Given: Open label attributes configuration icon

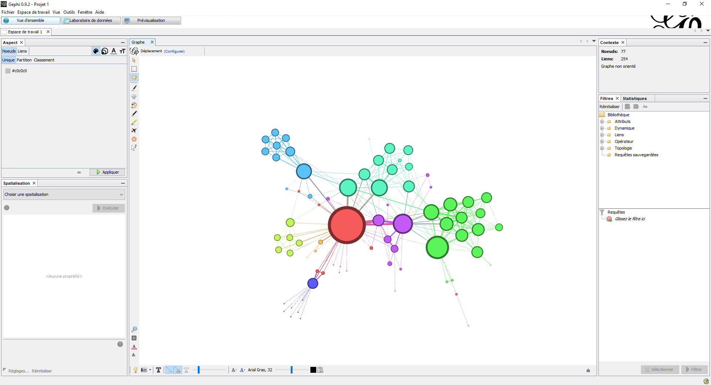Looking at the screenshot, I should point(321,370).
